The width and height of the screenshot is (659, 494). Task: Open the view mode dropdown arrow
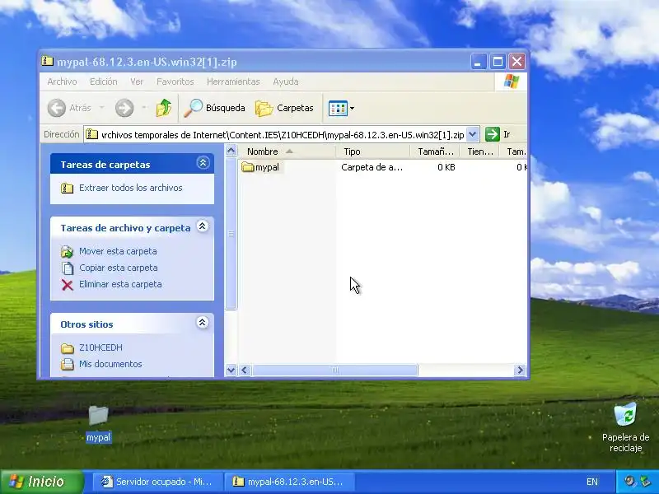coord(353,109)
